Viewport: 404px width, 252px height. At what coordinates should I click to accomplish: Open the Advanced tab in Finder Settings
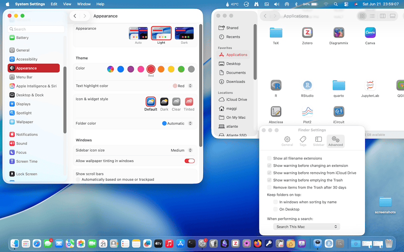(x=336, y=141)
